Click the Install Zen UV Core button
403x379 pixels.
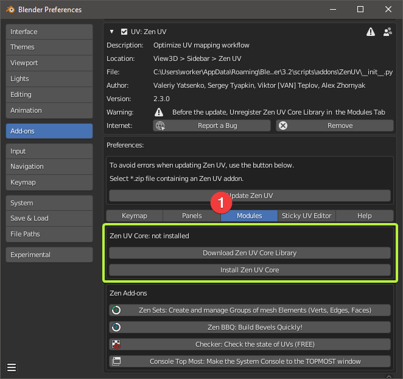[250, 270]
